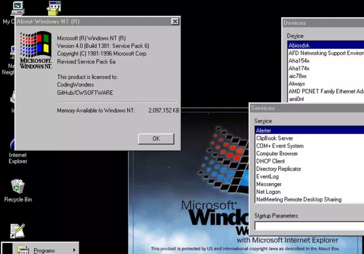
Task: Click the Startup Parameters input field
Action: point(309,226)
